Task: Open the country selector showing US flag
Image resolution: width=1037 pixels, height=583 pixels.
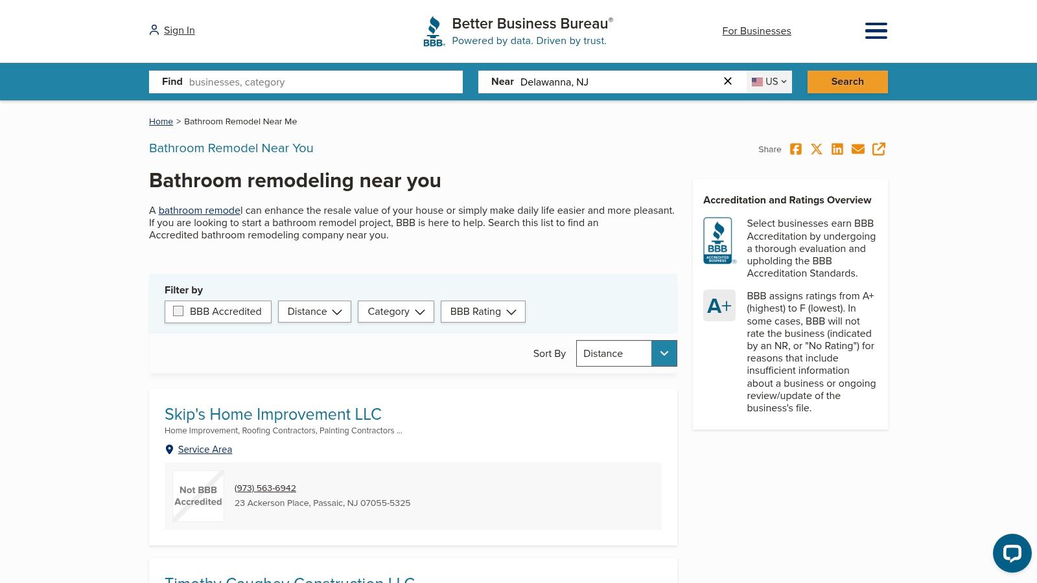Action: 769,82
